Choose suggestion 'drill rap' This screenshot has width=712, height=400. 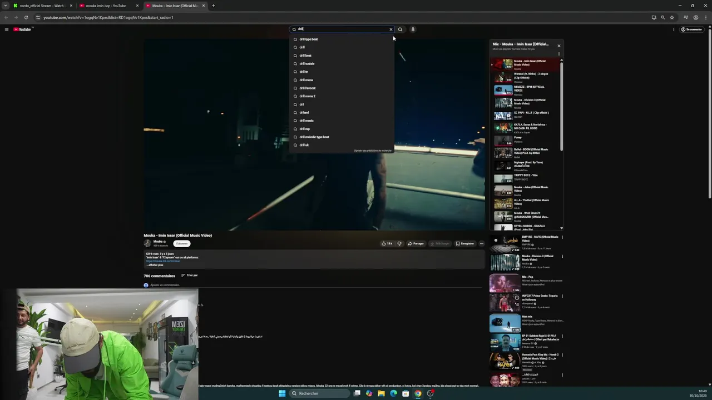tap(342, 129)
